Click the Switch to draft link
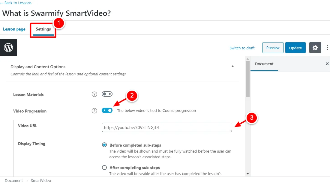 coord(242,48)
